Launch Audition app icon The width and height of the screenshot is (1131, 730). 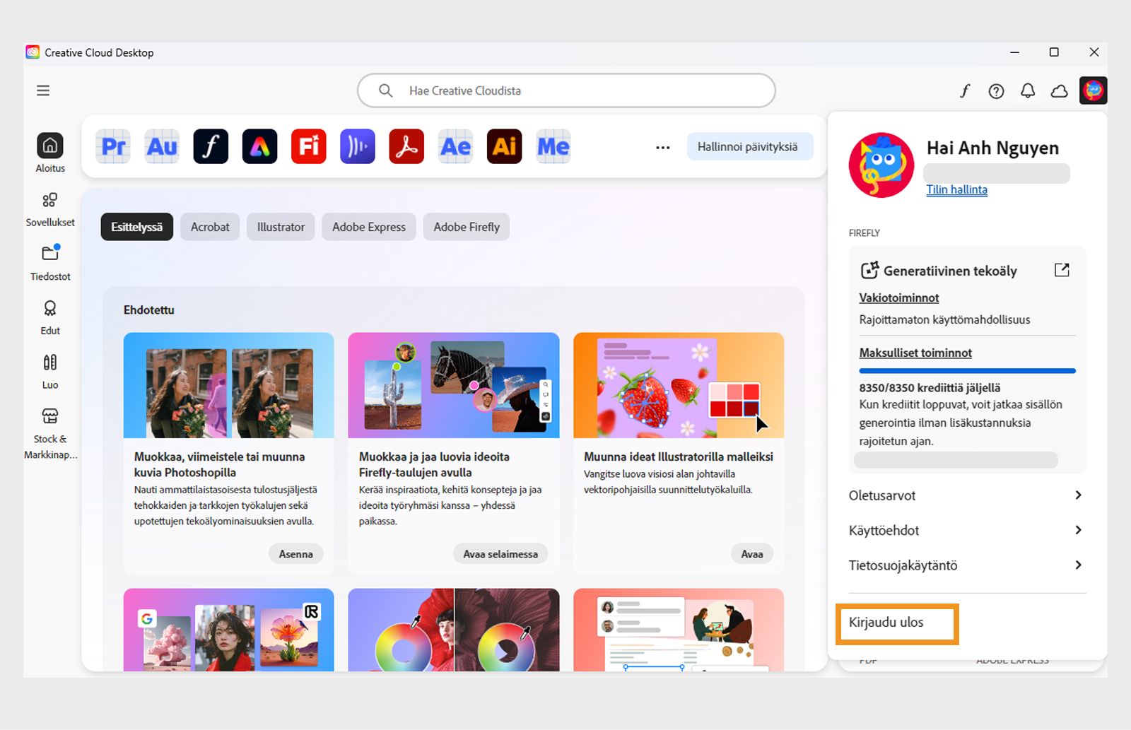click(x=162, y=146)
